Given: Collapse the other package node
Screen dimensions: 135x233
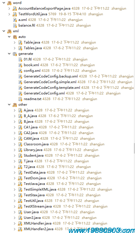Looking at the screenshot, I should pyautogui.click(x=9, y=105).
